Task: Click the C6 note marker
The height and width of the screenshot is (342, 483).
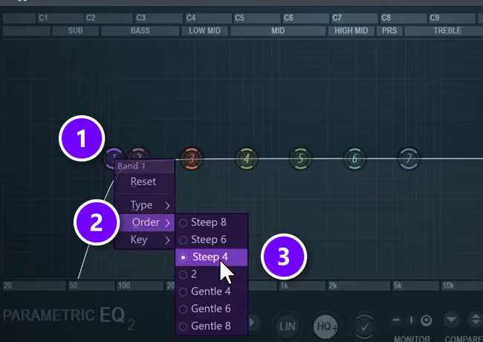Action: click(x=288, y=18)
